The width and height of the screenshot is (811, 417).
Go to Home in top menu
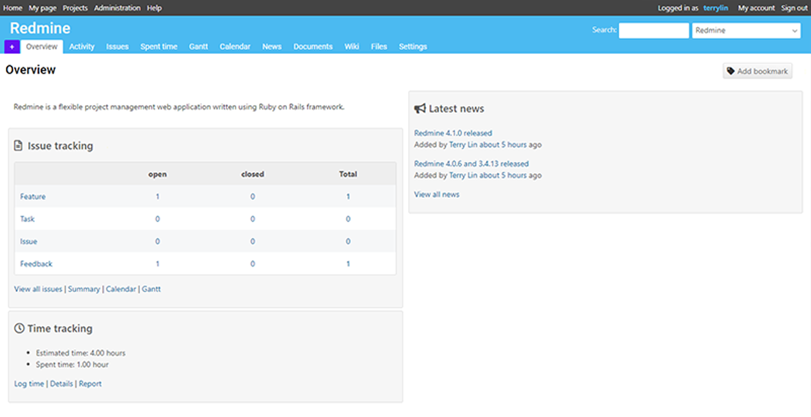[13, 8]
